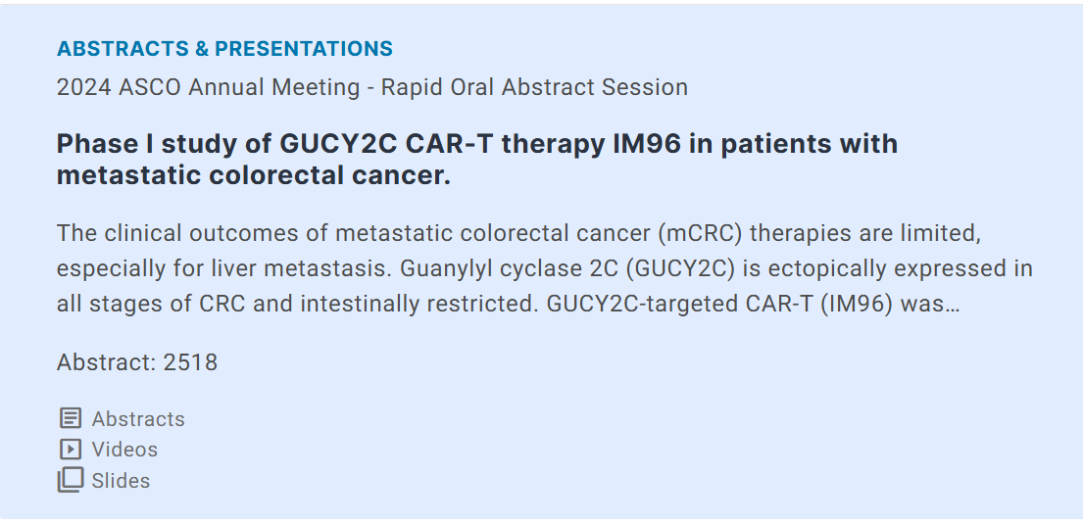Click the Slides stacked-pages icon
The height and width of the screenshot is (524, 1083).
[71, 480]
